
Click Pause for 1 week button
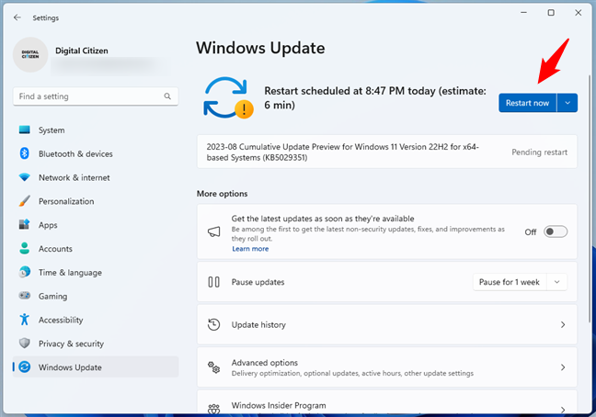click(x=510, y=282)
